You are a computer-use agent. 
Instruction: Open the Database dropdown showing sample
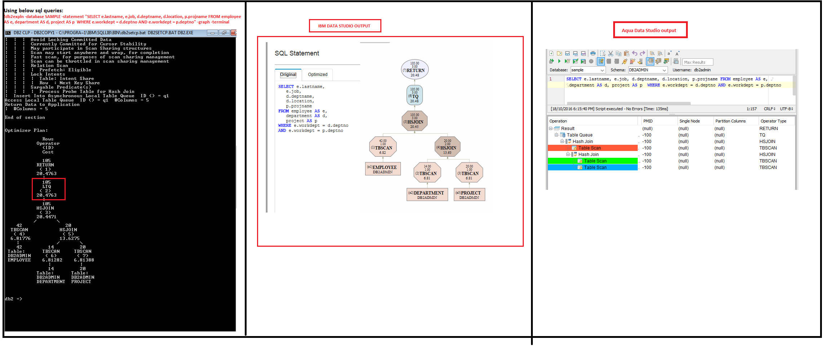588,70
